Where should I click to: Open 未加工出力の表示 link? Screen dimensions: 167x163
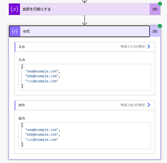point(132,105)
